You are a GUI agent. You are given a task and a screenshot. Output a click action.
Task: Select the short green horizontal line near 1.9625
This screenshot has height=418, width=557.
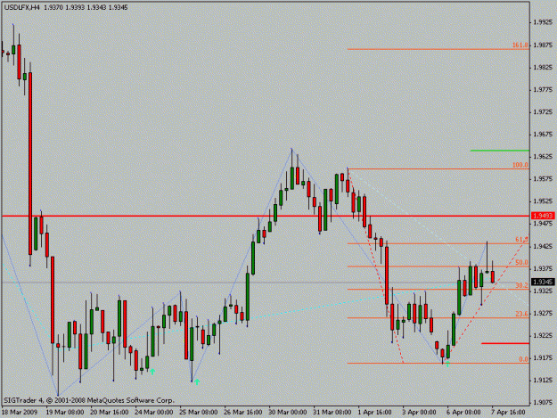500,151
